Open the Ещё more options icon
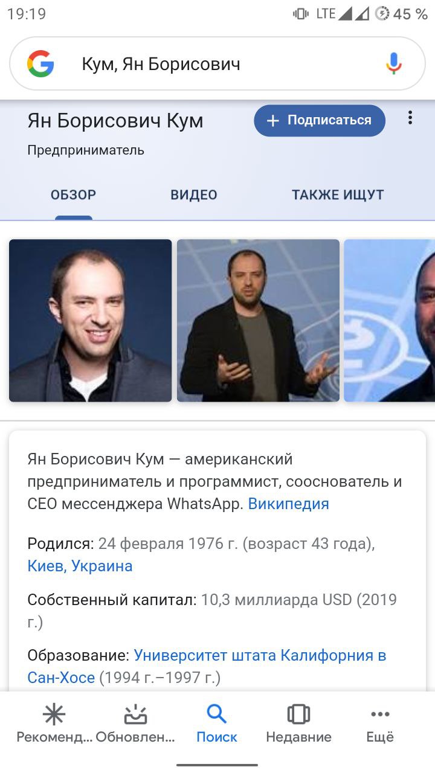 tap(380, 714)
